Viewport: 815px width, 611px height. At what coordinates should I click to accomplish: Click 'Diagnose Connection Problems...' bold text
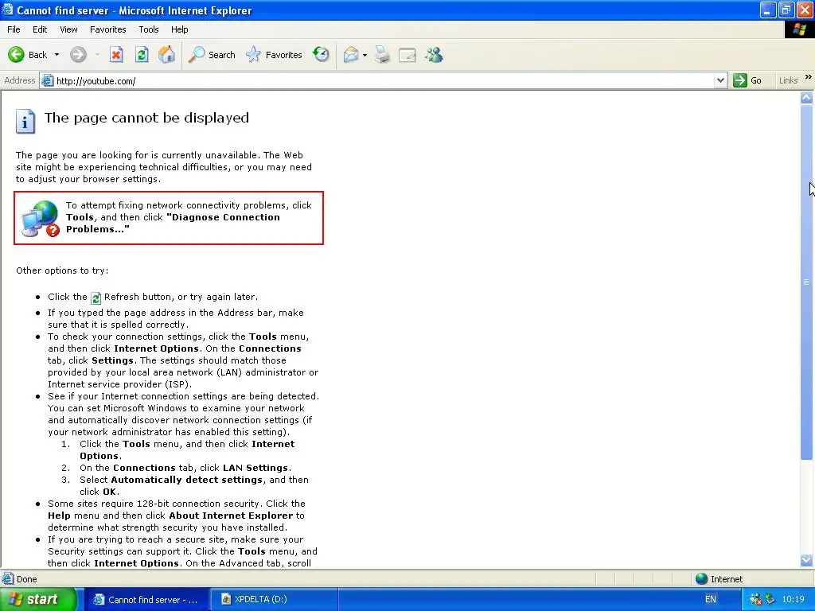pyautogui.click(x=173, y=224)
